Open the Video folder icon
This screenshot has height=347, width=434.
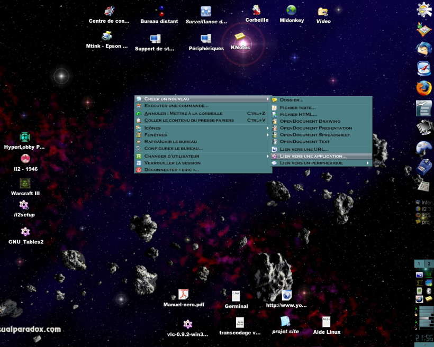pos(323,12)
